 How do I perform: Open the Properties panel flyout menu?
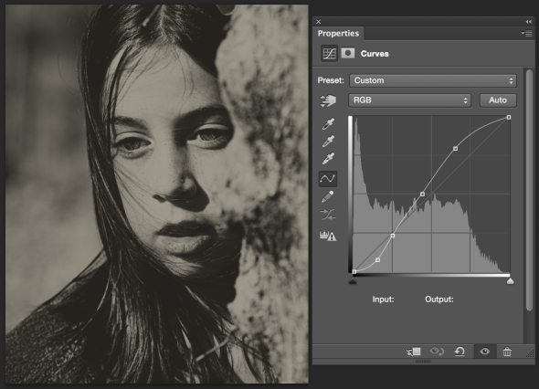526,34
